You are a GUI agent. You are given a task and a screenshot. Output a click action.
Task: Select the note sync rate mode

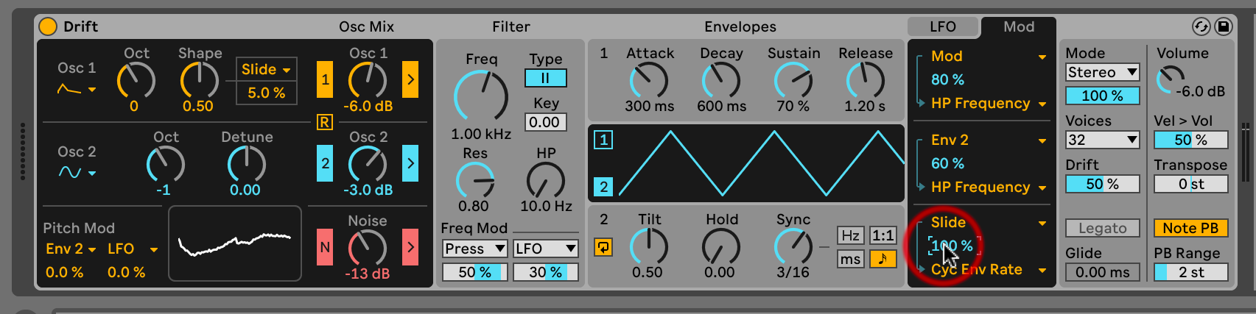[x=883, y=259]
